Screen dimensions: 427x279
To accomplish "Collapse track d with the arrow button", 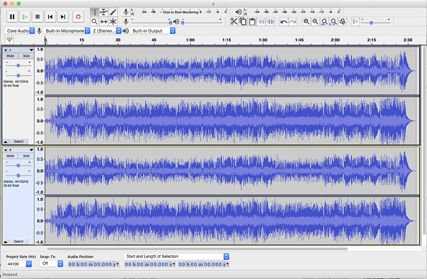I will tap(6, 241).
